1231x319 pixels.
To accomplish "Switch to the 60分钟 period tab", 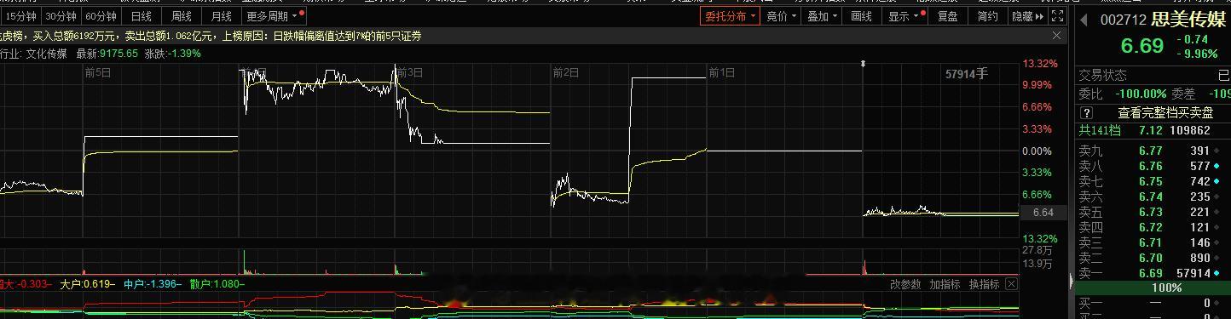I will [x=101, y=16].
